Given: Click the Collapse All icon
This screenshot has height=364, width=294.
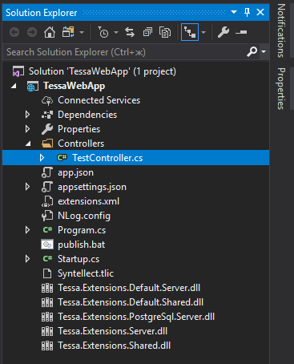Looking at the screenshot, I should [x=147, y=32].
